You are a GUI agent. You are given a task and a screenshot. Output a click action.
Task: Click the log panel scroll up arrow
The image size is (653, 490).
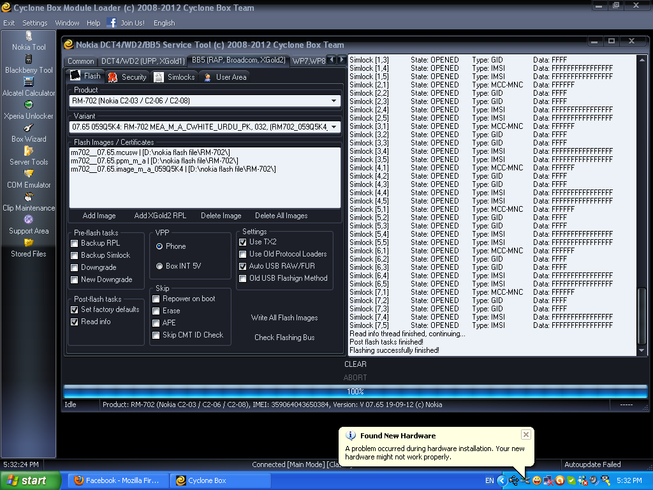click(642, 60)
